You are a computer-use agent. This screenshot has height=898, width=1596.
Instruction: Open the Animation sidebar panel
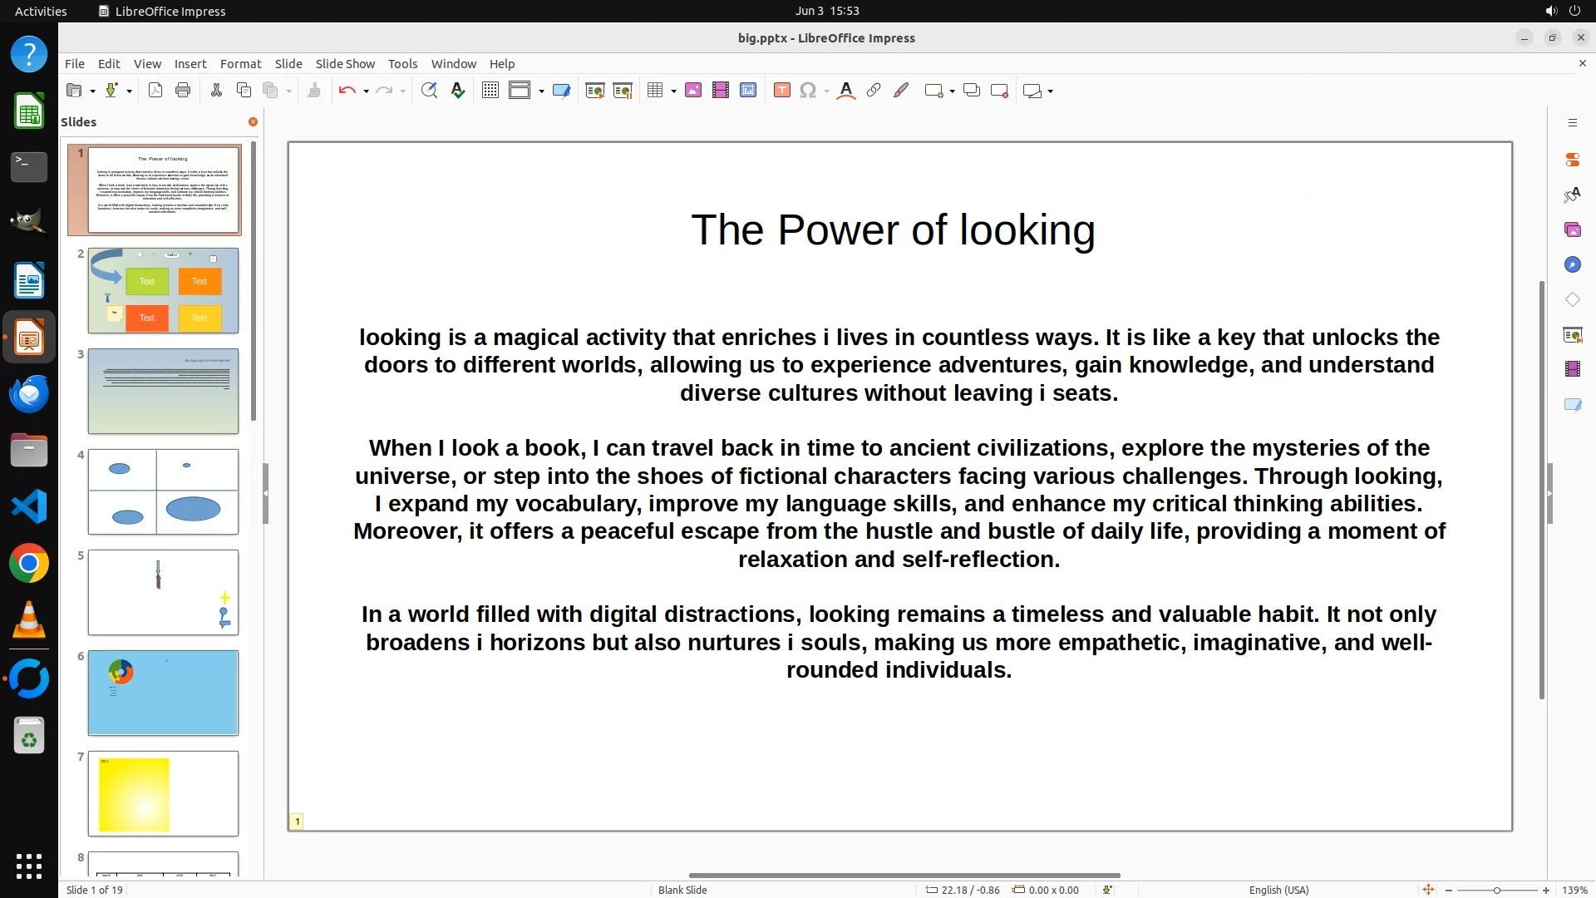tap(1572, 368)
